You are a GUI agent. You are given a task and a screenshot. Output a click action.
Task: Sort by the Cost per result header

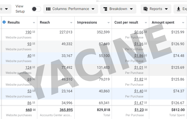coord(126,22)
